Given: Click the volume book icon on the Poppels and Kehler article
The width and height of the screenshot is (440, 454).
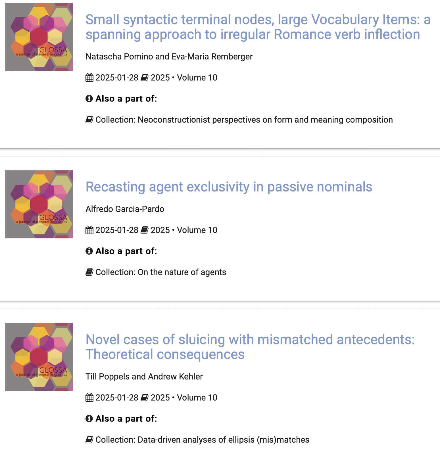Looking at the screenshot, I should (x=145, y=398).
